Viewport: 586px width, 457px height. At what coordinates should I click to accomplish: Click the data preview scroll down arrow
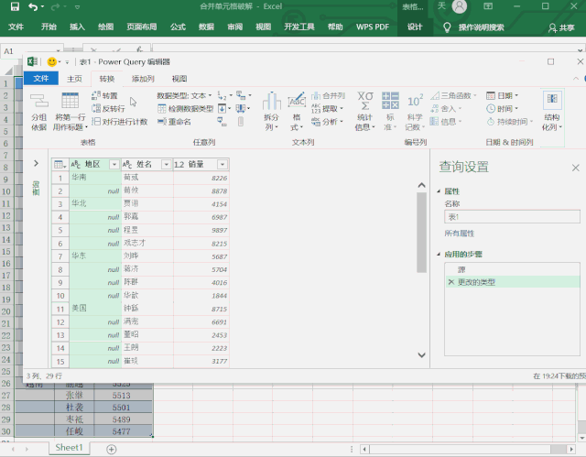tap(421, 355)
